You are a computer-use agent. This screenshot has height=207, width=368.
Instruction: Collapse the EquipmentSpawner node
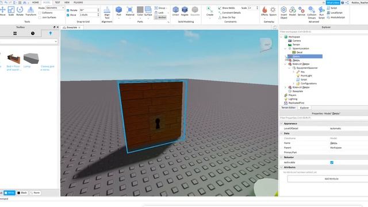(289, 68)
